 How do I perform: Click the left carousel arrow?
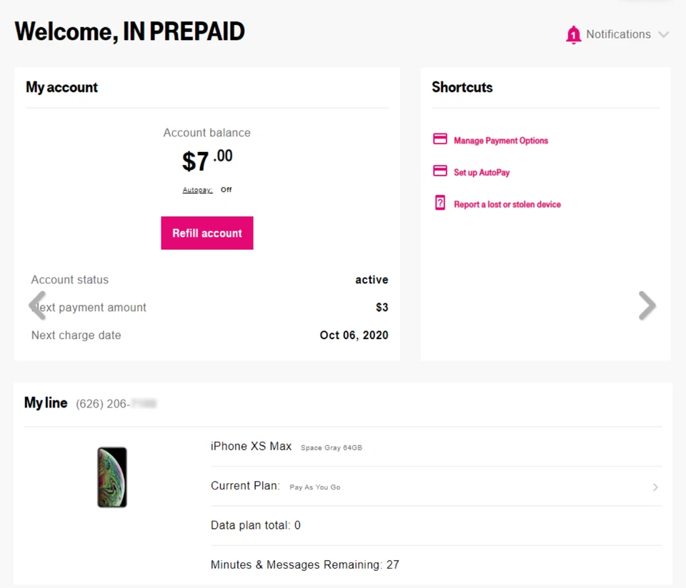(39, 305)
